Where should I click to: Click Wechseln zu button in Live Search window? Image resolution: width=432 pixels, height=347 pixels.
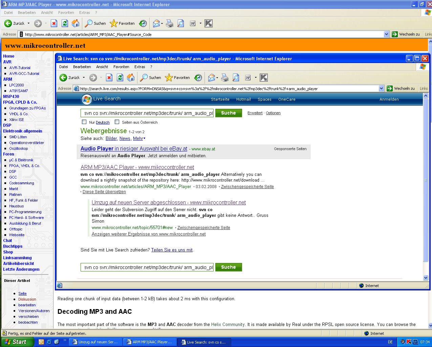401,88
